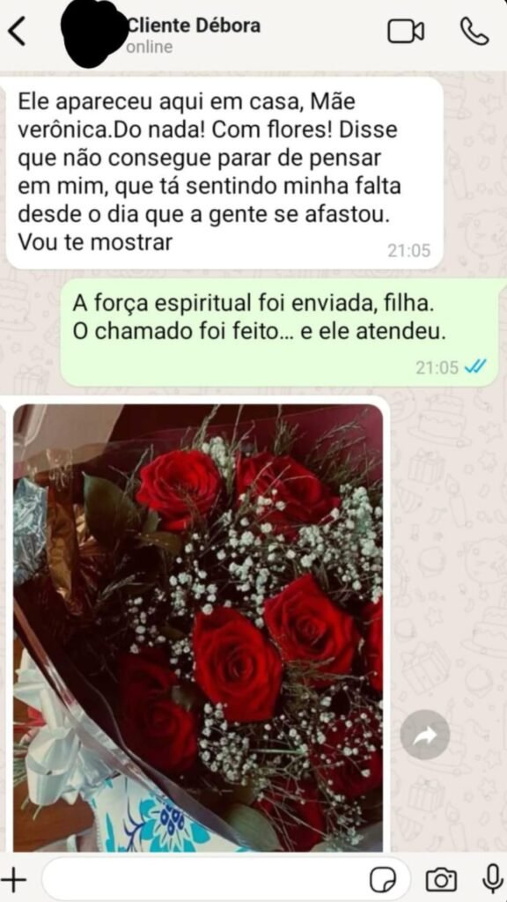Focus the empty message input field
The image size is (507, 902).
(x=204, y=880)
